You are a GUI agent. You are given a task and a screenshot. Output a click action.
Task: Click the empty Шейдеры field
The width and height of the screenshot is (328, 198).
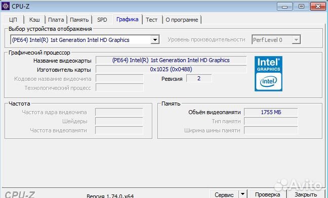pos(119,121)
